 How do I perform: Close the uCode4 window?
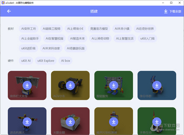[x=179, y=3]
